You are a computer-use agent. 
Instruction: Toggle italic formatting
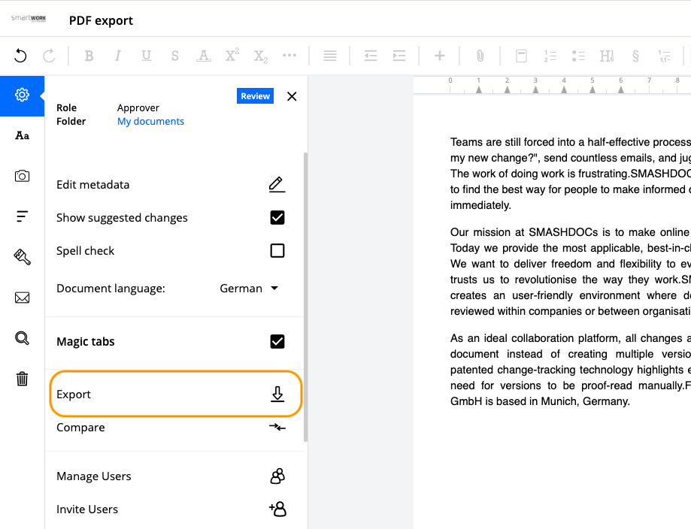pos(117,56)
